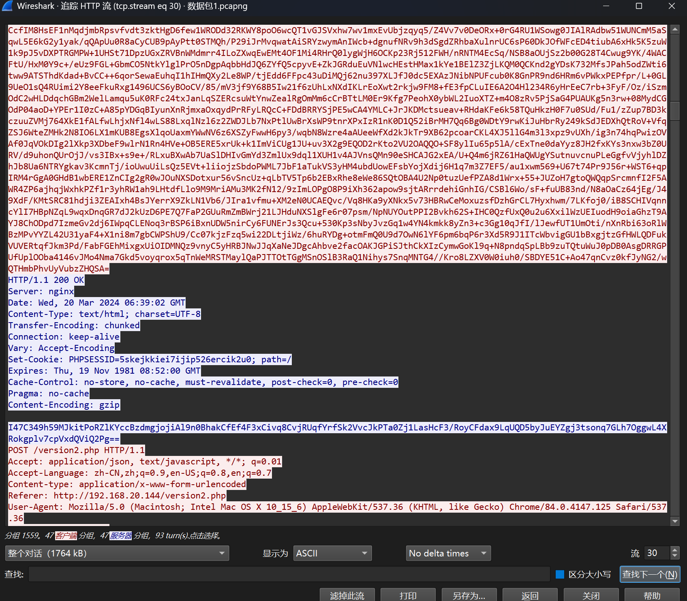687x601 pixels.
Task: Click the HTTP/1.1 200 OK line
Action: click(46, 280)
